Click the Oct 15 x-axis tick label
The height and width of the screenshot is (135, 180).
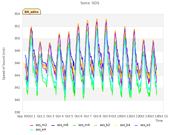(163, 116)
